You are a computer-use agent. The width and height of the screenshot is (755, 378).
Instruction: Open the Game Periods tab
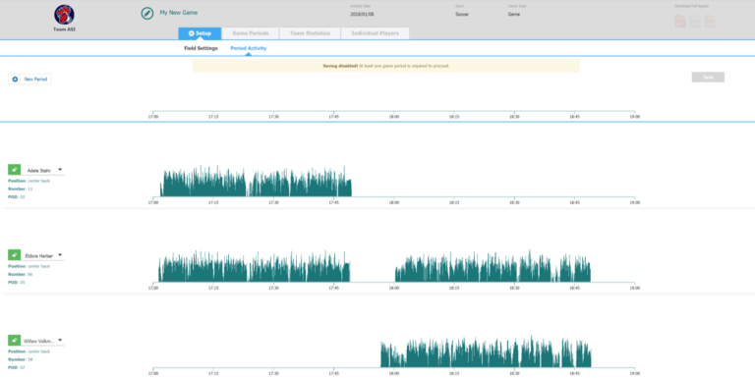[x=251, y=33]
